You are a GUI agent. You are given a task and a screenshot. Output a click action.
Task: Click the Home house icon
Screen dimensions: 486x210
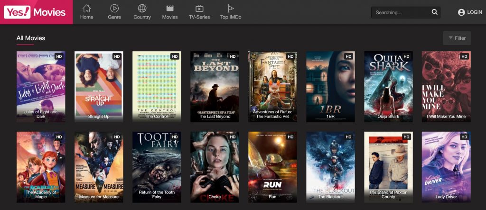(86, 9)
